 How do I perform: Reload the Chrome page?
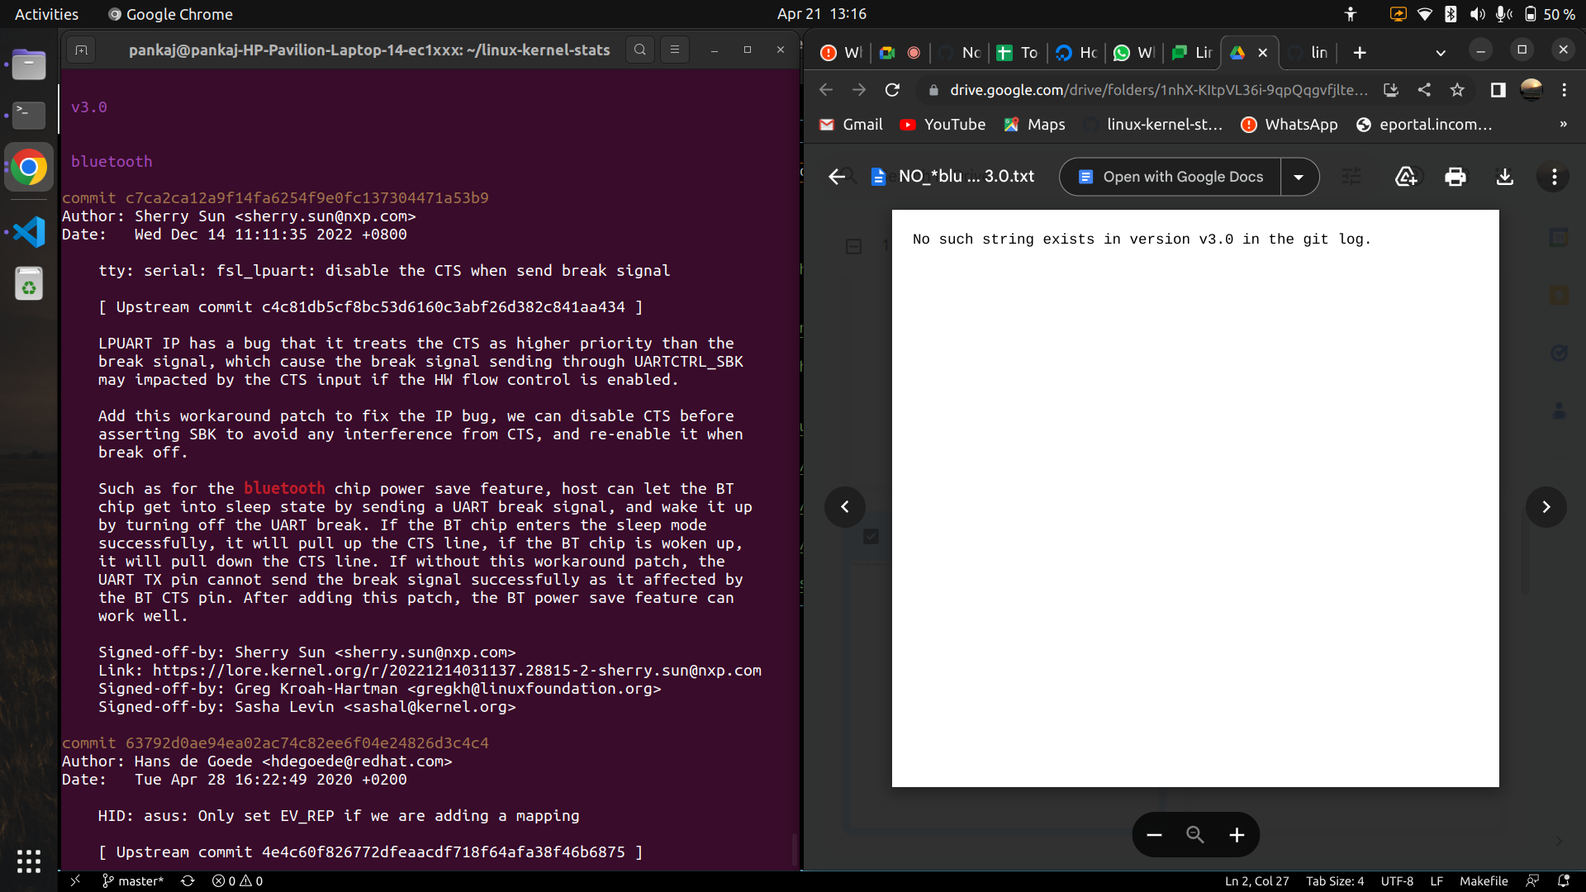click(x=892, y=90)
